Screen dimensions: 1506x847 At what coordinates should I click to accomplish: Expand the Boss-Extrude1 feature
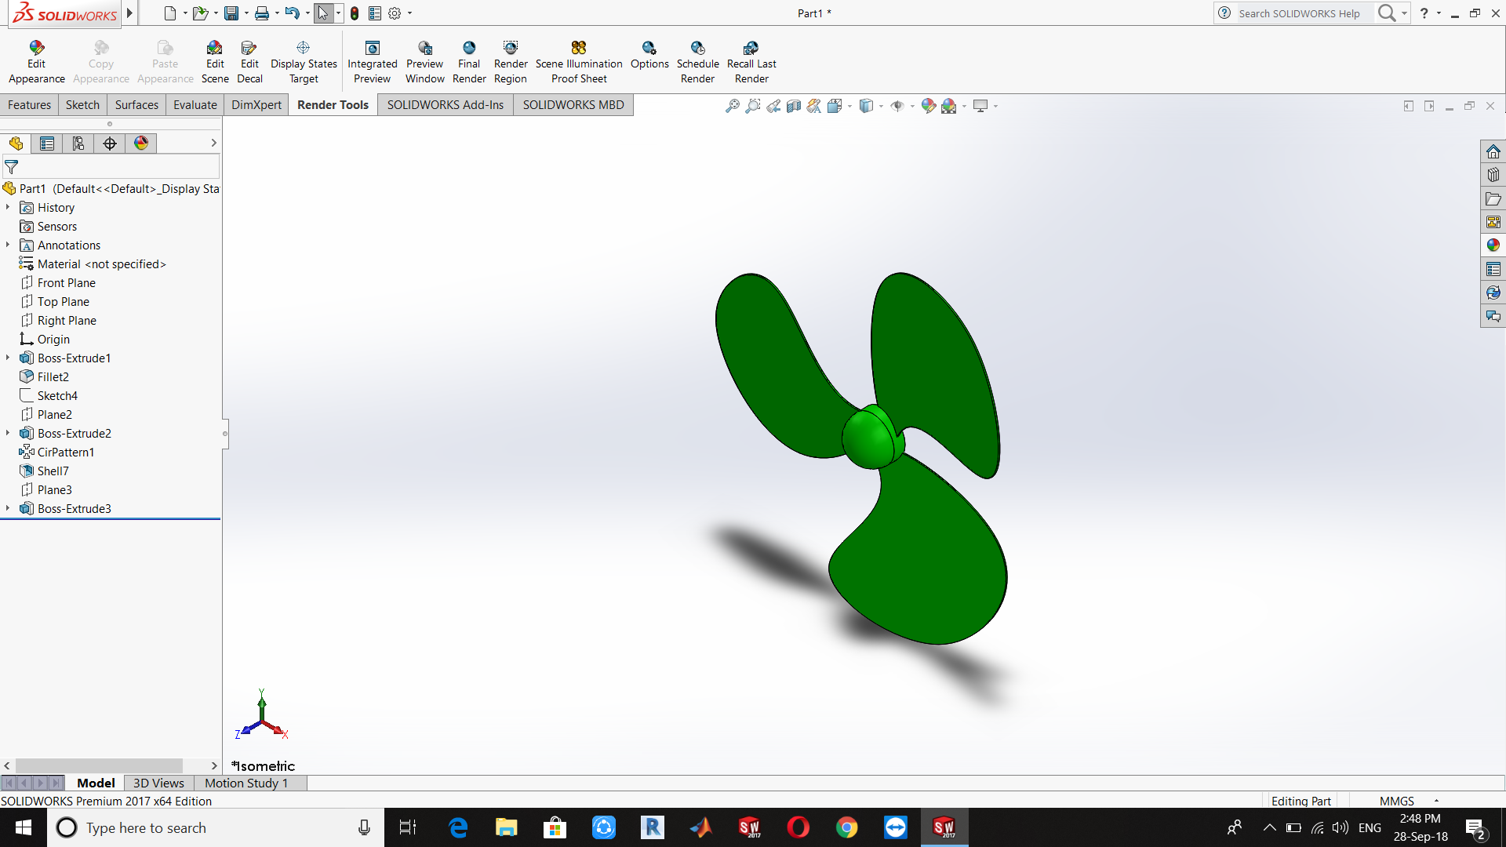tap(8, 358)
